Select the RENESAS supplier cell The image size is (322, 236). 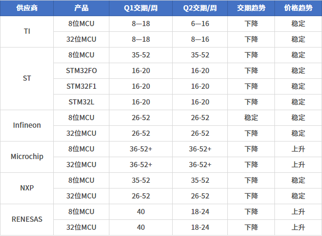(x=27, y=219)
